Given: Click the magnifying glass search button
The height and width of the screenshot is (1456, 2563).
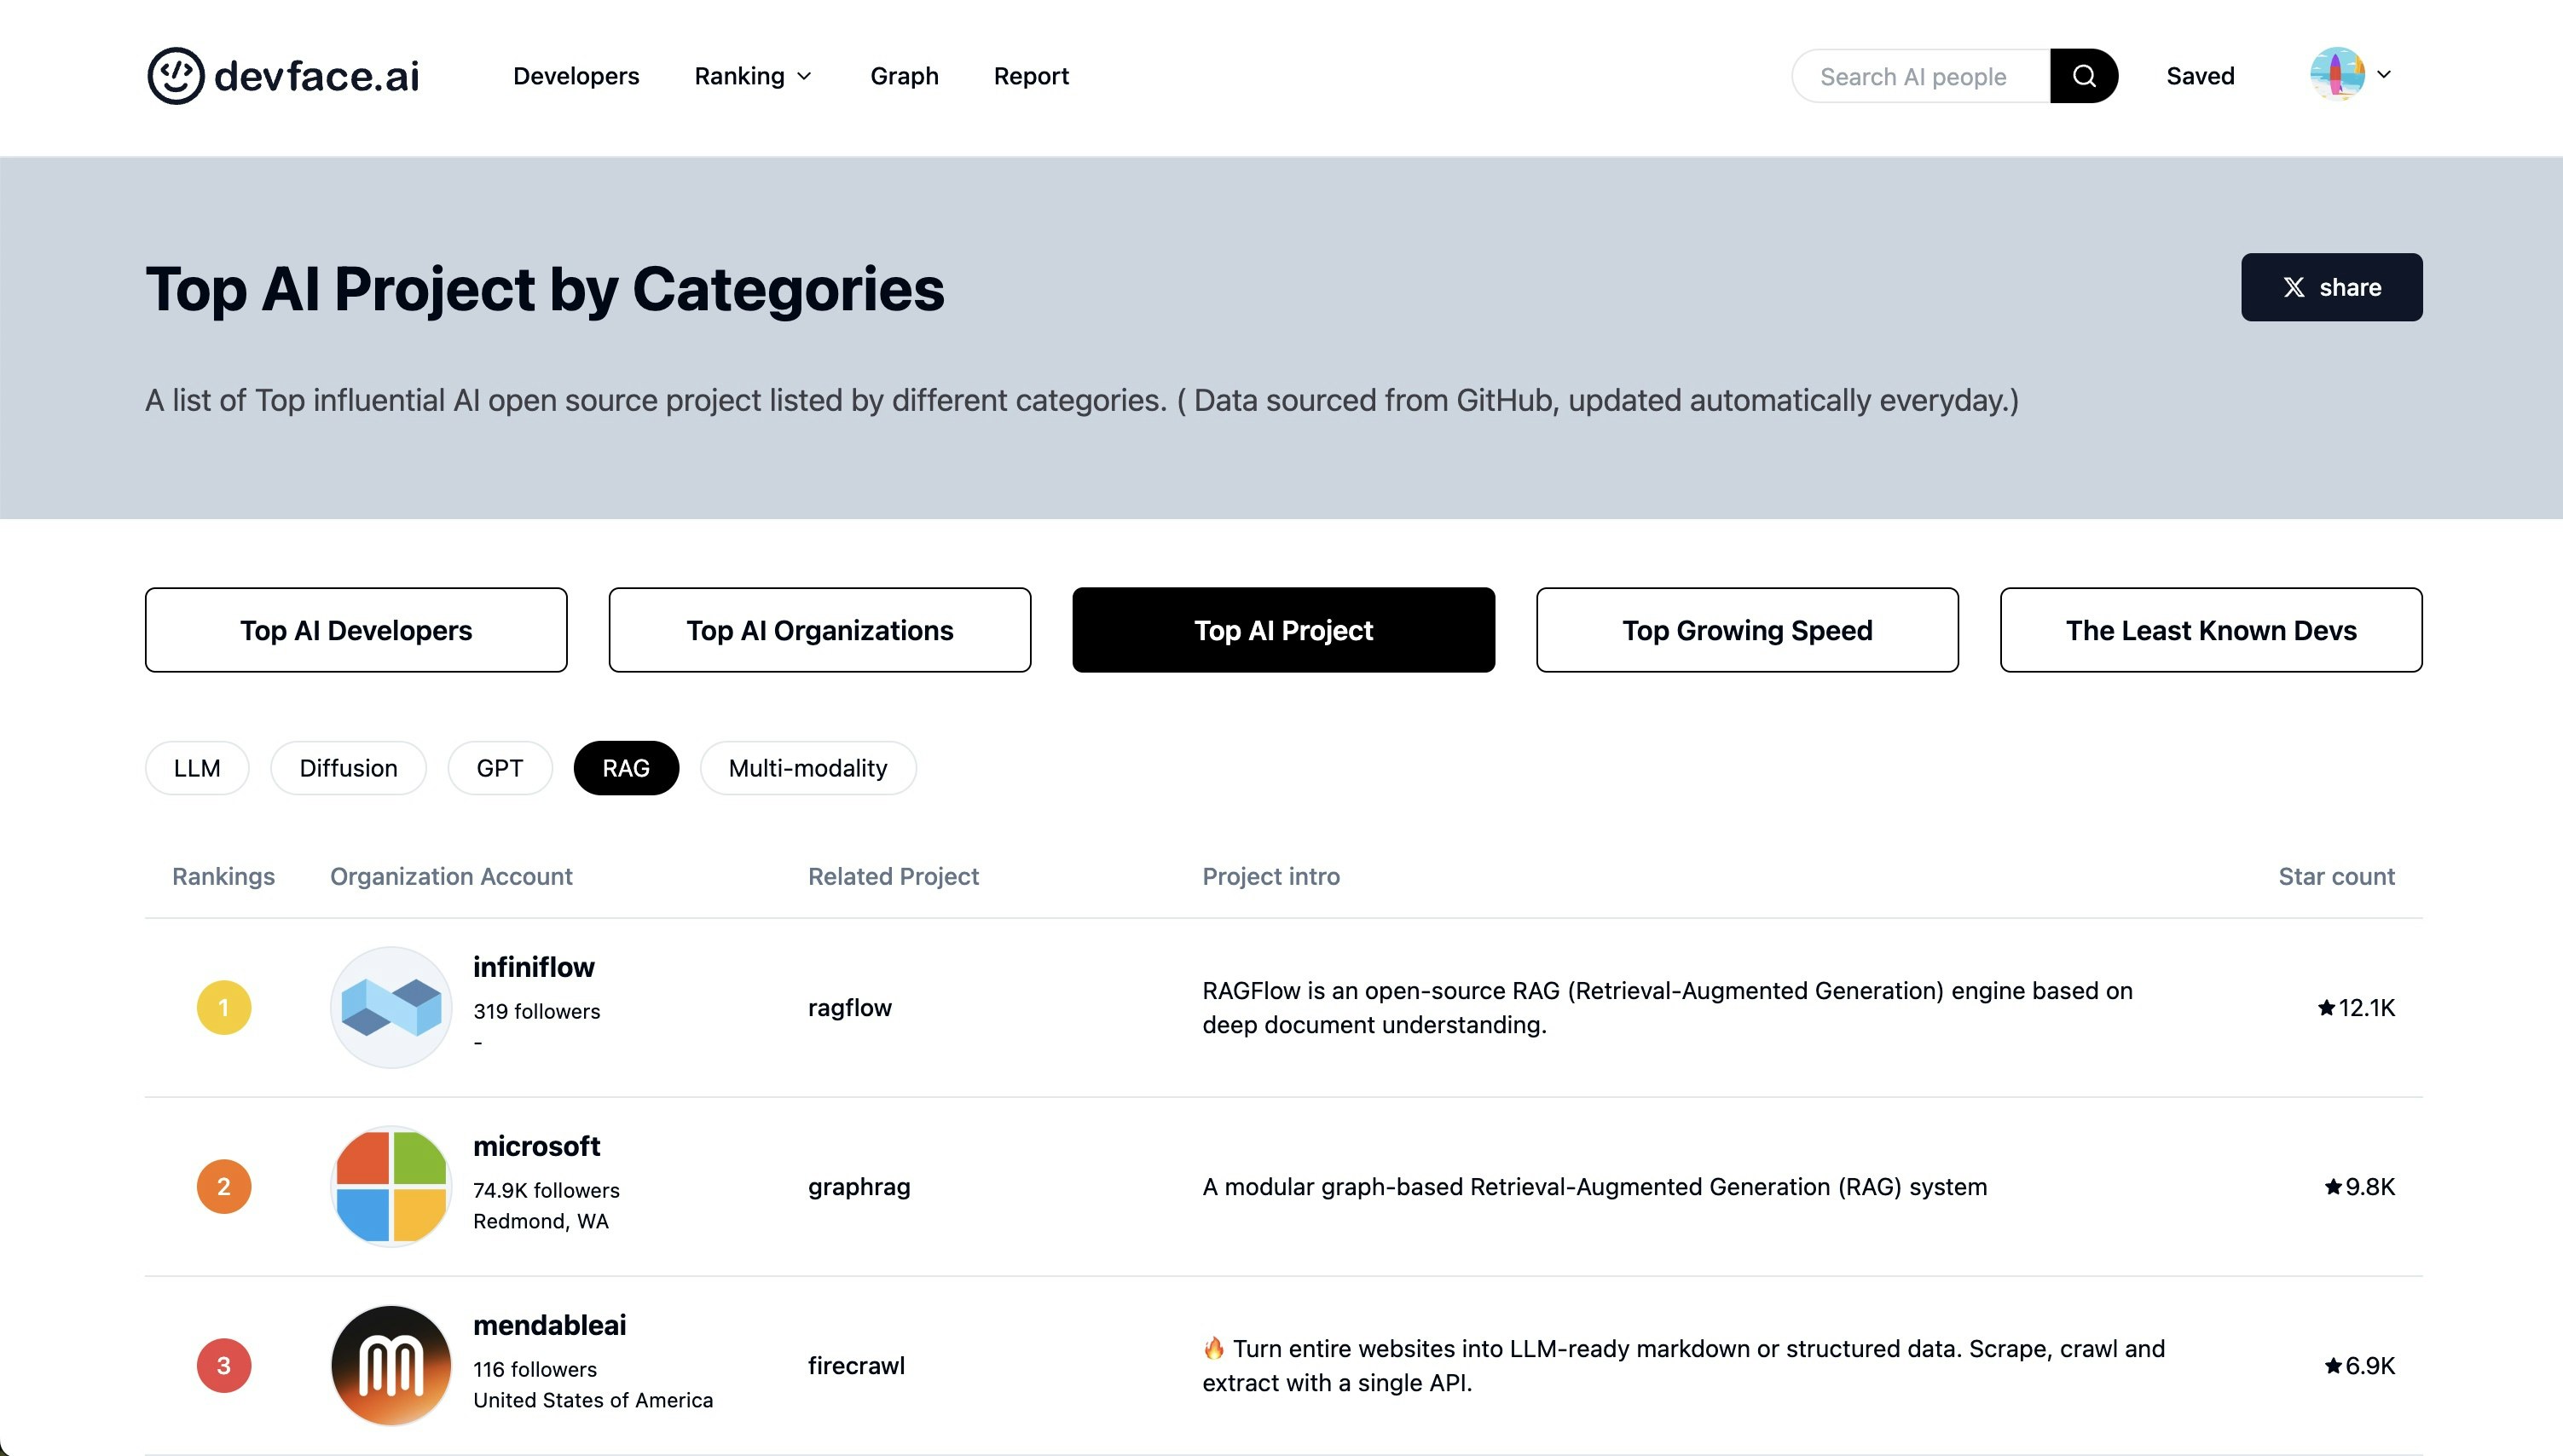Looking at the screenshot, I should [x=2084, y=76].
